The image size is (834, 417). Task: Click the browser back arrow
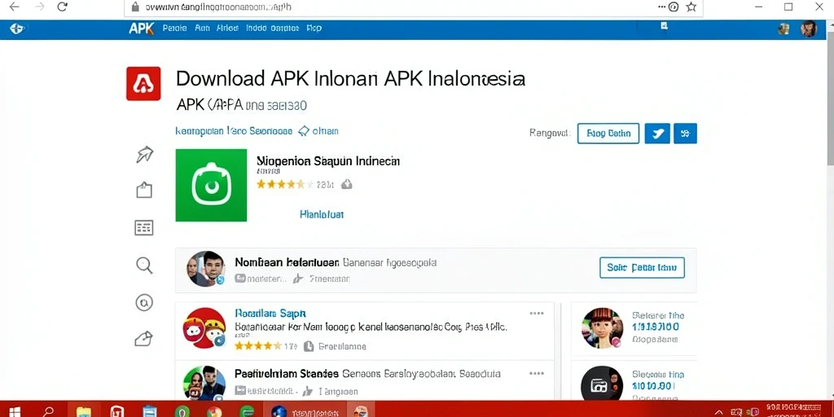(x=13, y=7)
